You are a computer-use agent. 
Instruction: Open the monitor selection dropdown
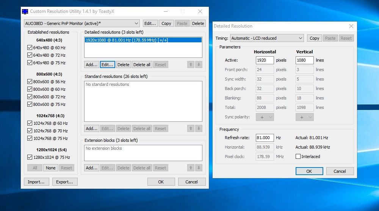click(x=82, y=23)
